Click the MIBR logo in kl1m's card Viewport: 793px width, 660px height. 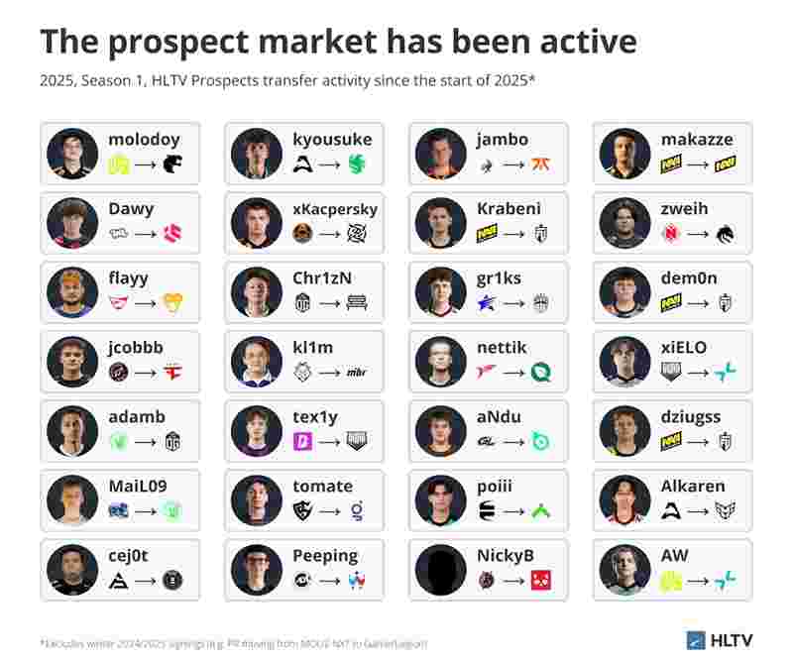[357, 373]
